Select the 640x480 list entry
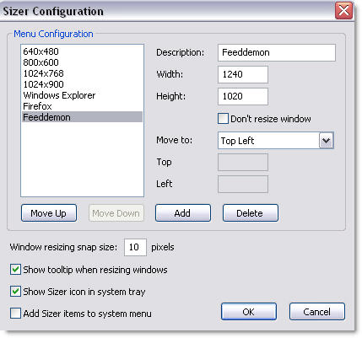Viewport: 362px width, 338px height. [x=82, y=51]
